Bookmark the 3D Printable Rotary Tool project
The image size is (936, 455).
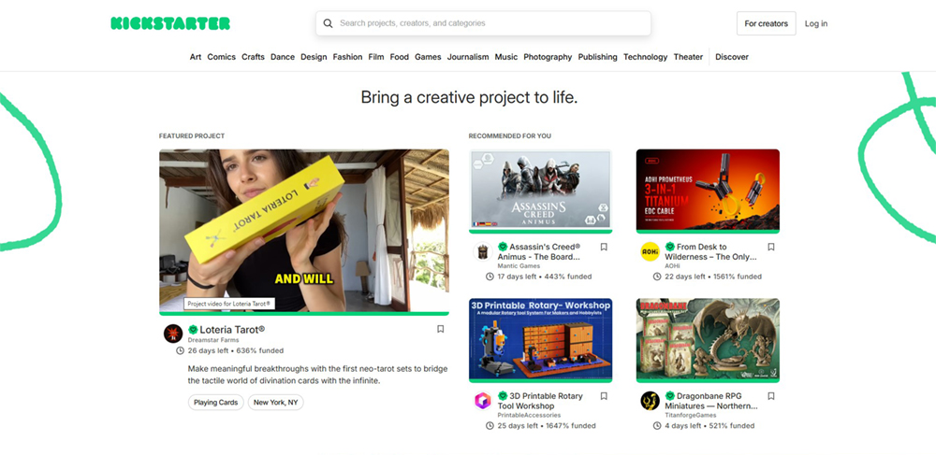click(x=604, y=396)
